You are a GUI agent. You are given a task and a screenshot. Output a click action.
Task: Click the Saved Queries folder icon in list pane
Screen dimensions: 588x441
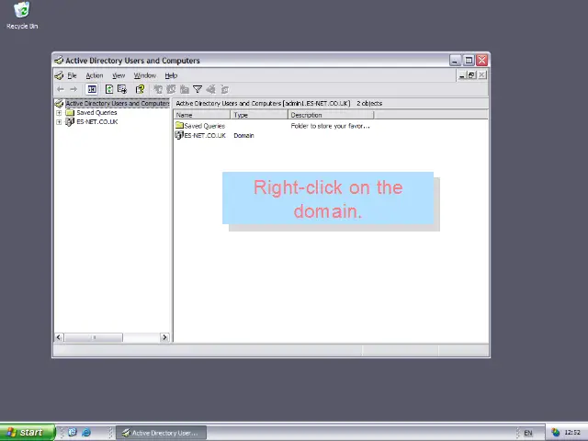click(x=179, y=125)
